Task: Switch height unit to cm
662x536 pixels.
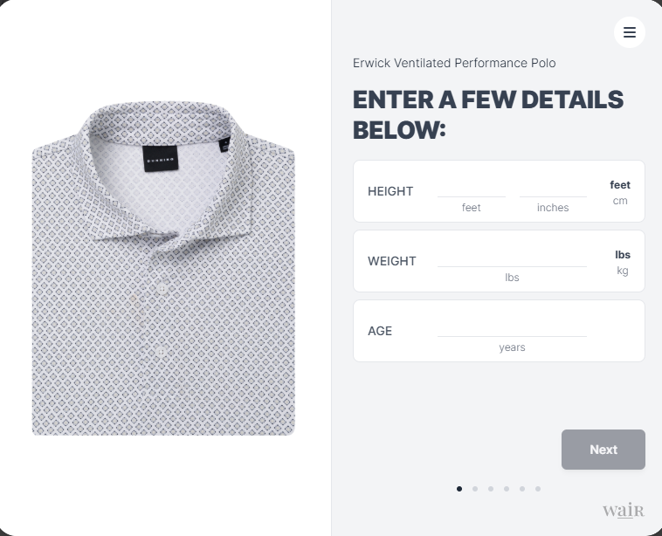Action: click(620, 201)
